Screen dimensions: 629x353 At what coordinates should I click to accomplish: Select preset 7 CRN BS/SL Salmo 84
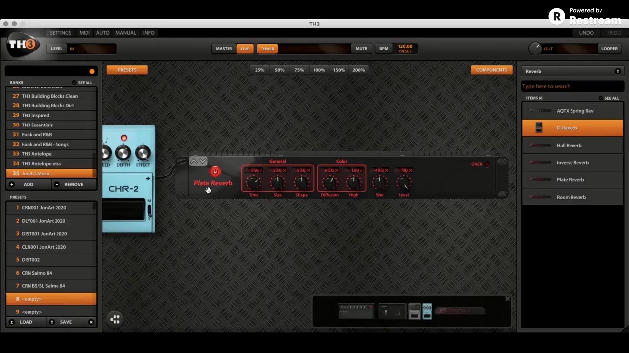[51, 286]
